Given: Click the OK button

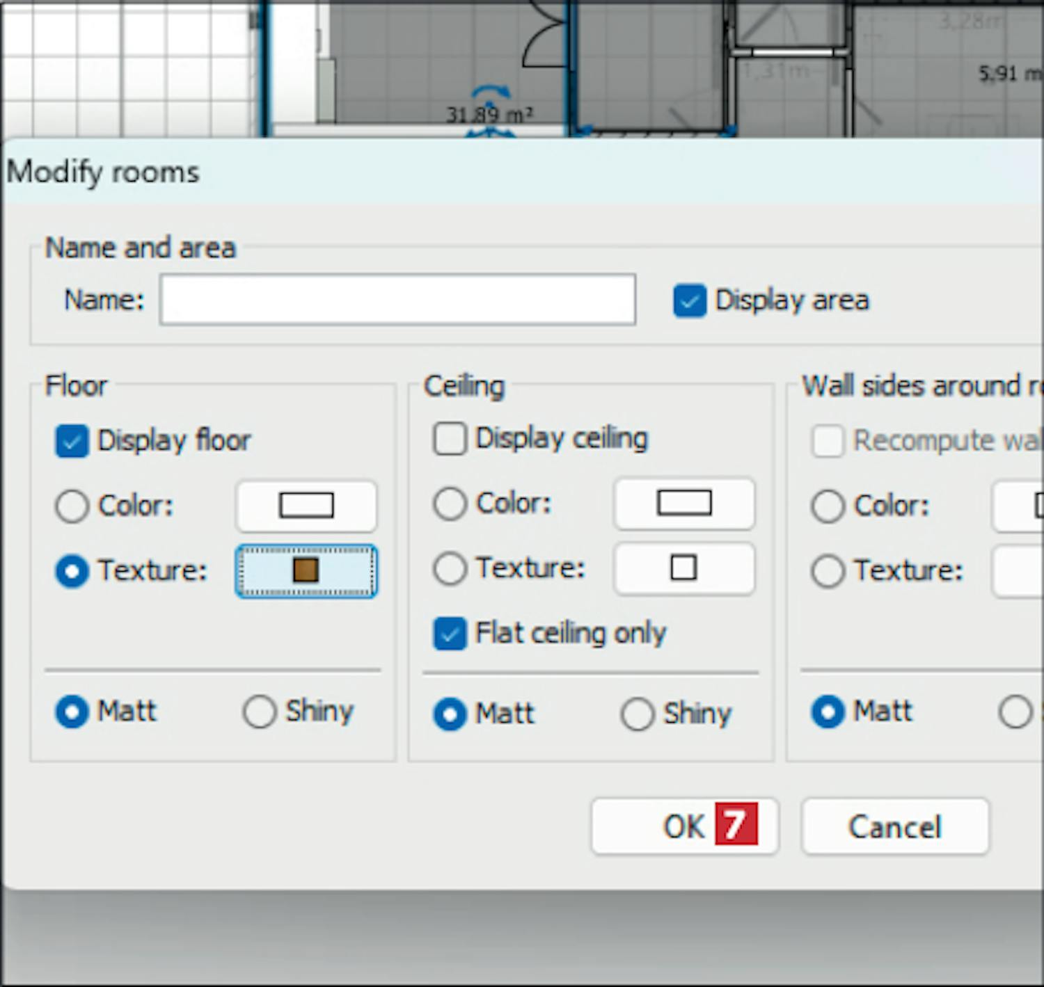Looking at the screenshot, I should point(683,826).
